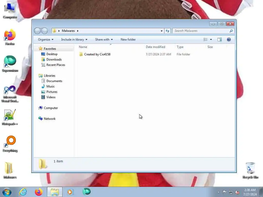The image size is (263, 197).
Task: Click the New folder button
Action: [128, 40]
